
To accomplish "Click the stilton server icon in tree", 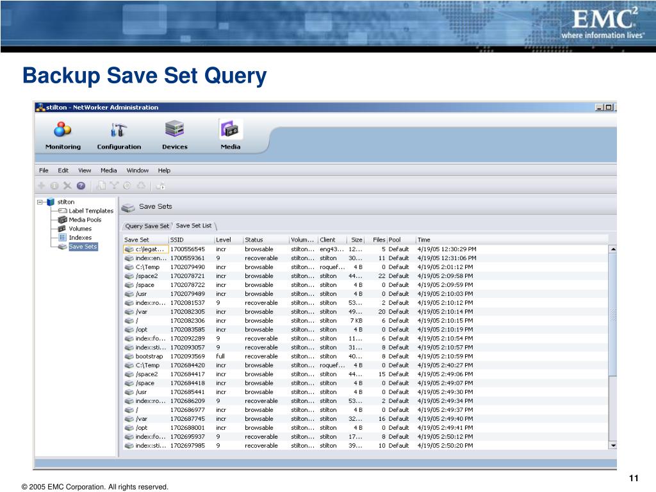I will coord(51,202).
